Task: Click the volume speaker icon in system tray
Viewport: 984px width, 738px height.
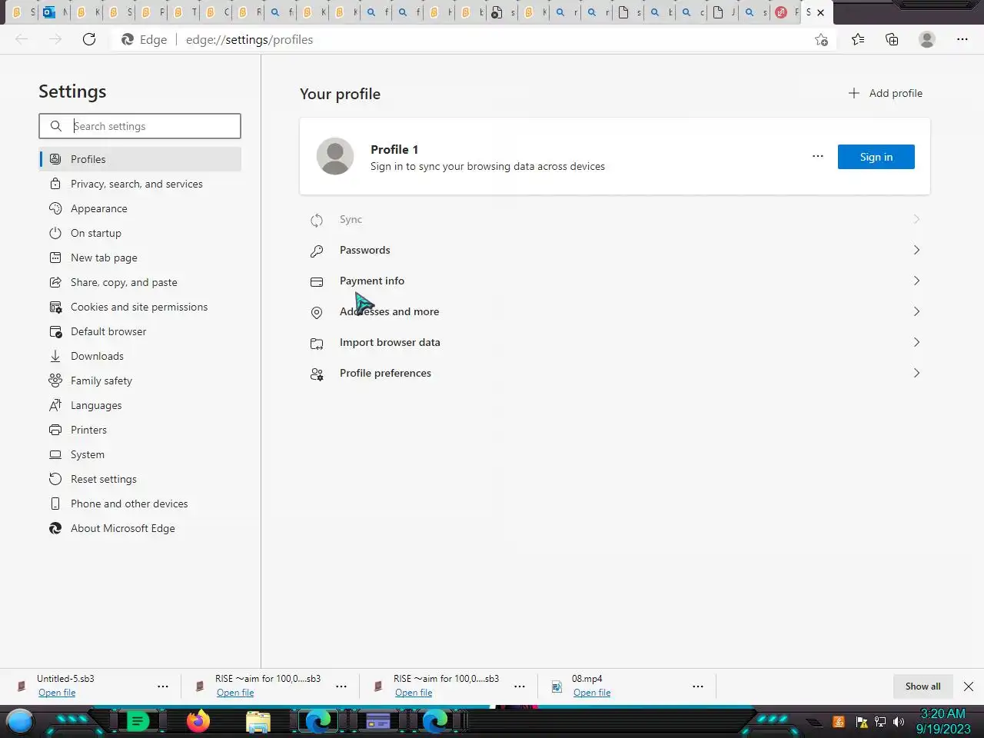Action: [898, 722]
